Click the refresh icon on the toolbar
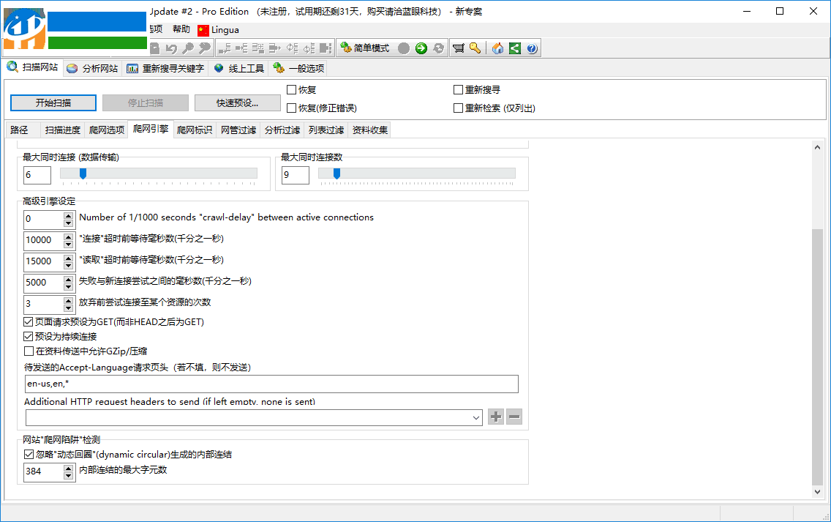831x522 pixels. tap(437, 48)
